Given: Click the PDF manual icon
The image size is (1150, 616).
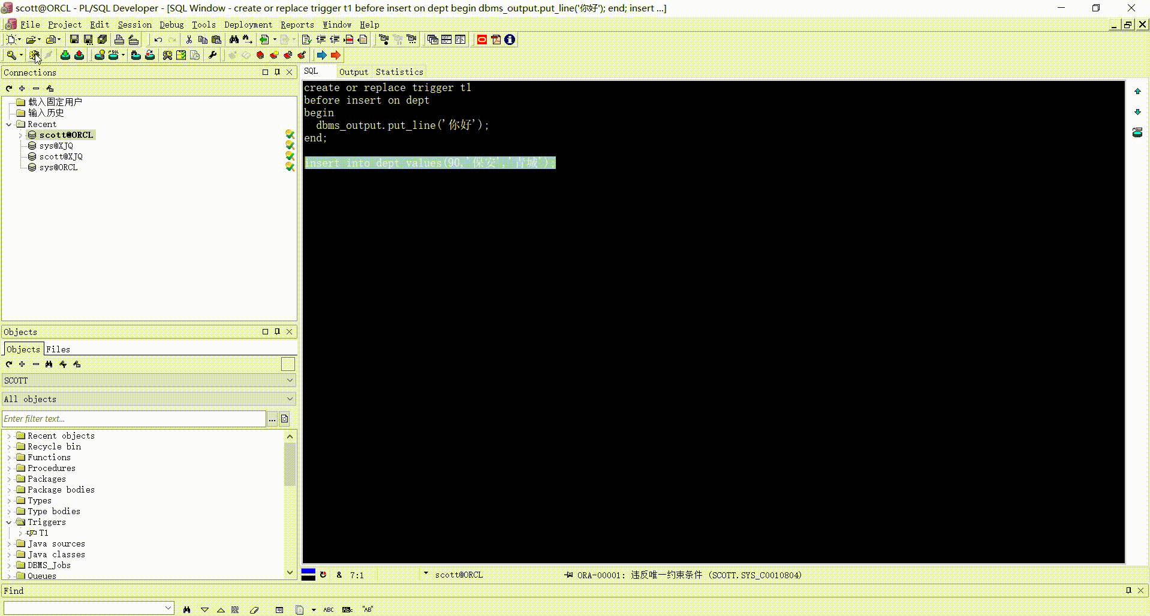Looking at the screenshot, I should click(496, 40).
